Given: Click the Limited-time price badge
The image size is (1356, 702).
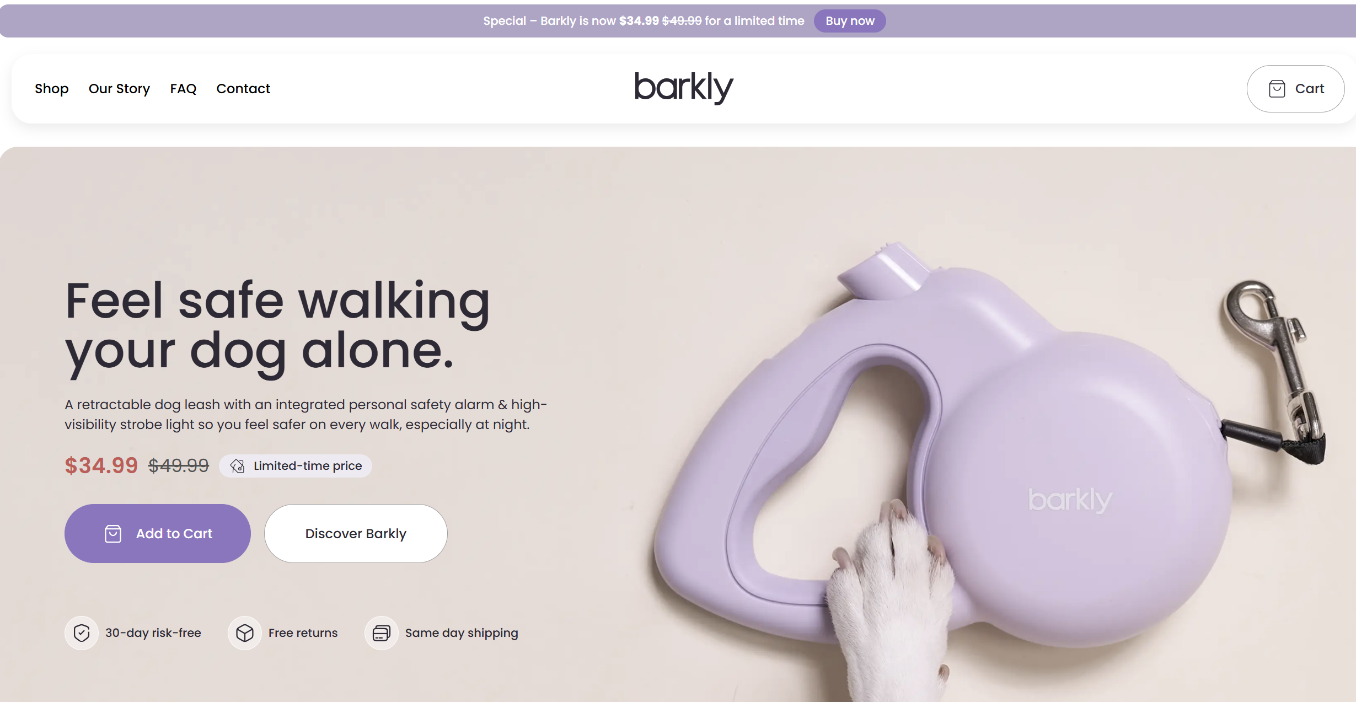Looking at the screenshot, I should tap(296, 466).
